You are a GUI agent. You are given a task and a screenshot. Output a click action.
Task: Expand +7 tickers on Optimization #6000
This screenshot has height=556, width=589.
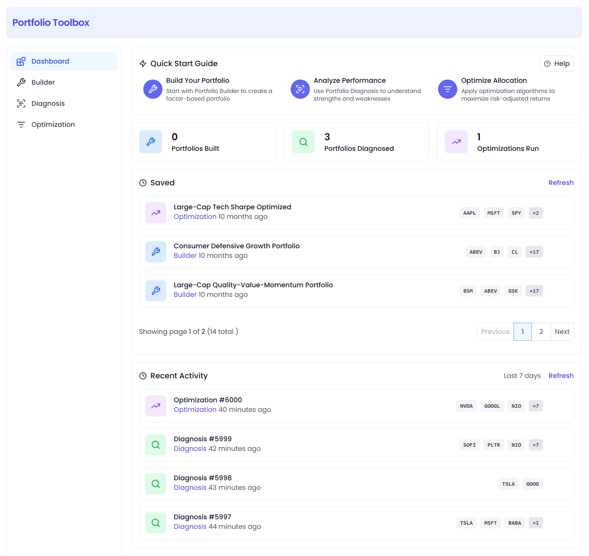point(536,406)
